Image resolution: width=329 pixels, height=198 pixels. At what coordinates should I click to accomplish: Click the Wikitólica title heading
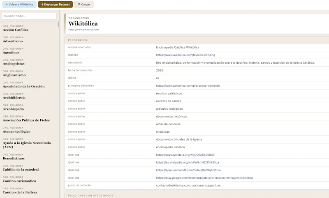coord(83,23)
